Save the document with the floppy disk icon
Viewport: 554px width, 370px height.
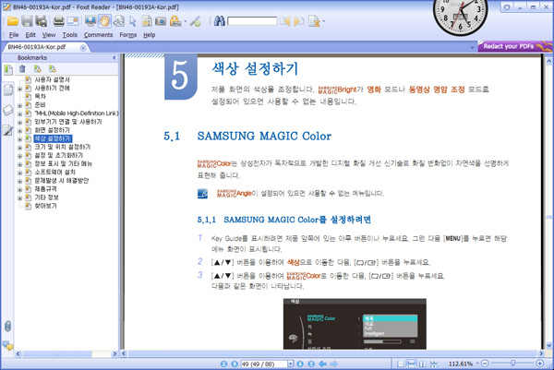pos(27,21)
